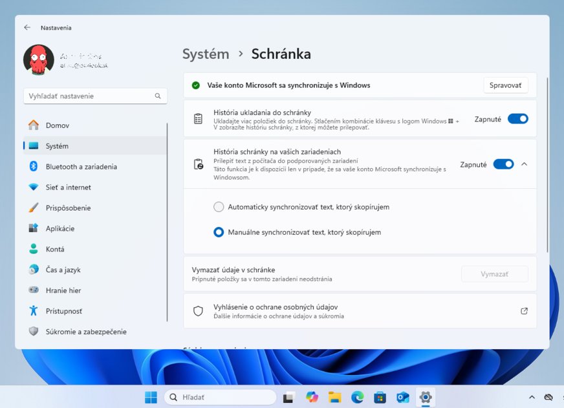Go to Systém in the breadcrumb

pyautogui.click(x=206, y=54)
